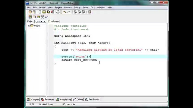This screenshot has width=193, height=108.
Task: Select the main.cpp editor tab
Action: [54, 21]
